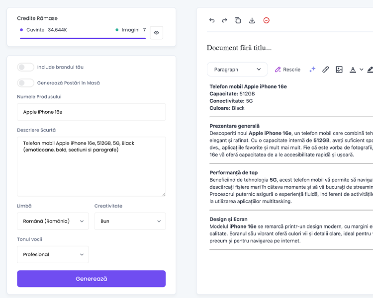The width and height of the screenshot is (373, 298).
Task: Insert a link using the chain icon
Action: click(x=325, y=70)
